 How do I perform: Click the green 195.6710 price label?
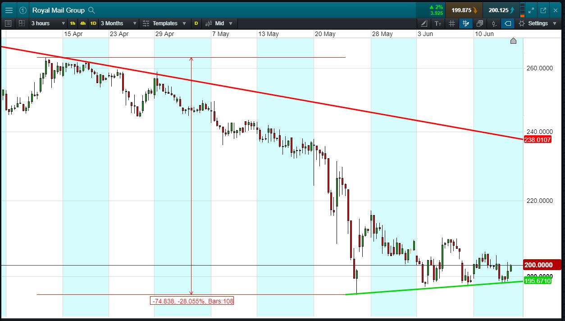538,280
